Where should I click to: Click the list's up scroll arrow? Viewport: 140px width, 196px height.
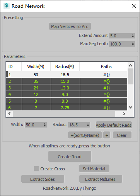[130, 65]
